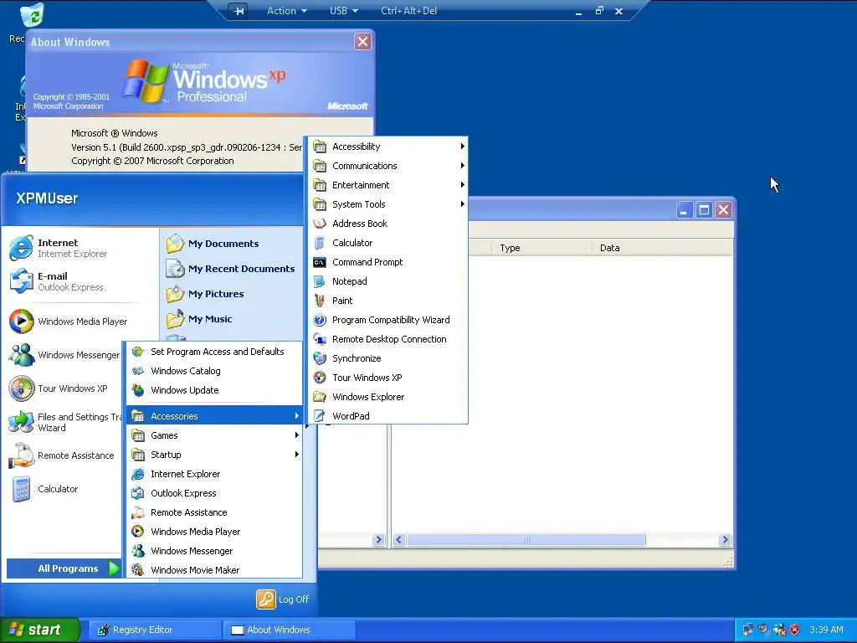Launch Calculator from left Start panel
This screenshot has width=857, height=643.
tap(44, 489)
